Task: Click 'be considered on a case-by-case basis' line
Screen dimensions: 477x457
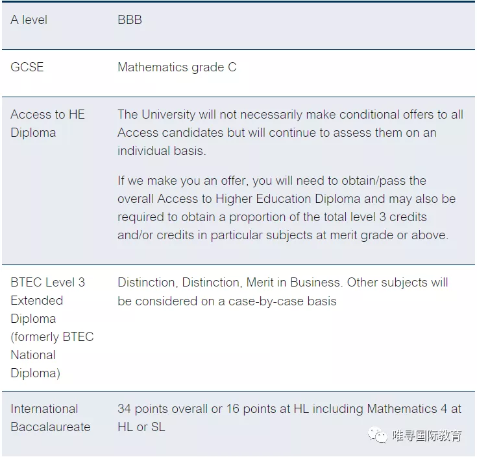Action: click(227, 301)
